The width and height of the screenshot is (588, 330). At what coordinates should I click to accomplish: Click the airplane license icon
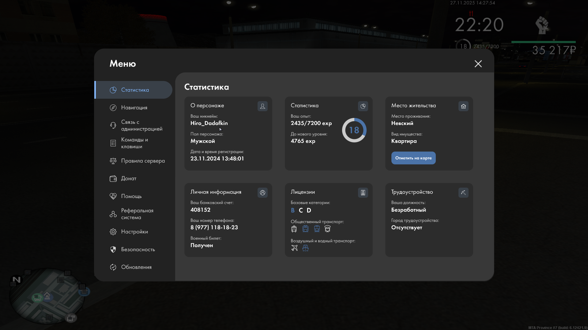294,248
